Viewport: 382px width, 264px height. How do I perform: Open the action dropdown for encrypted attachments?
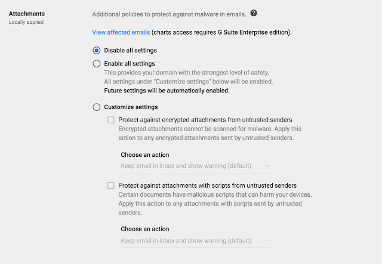point(196,166)
